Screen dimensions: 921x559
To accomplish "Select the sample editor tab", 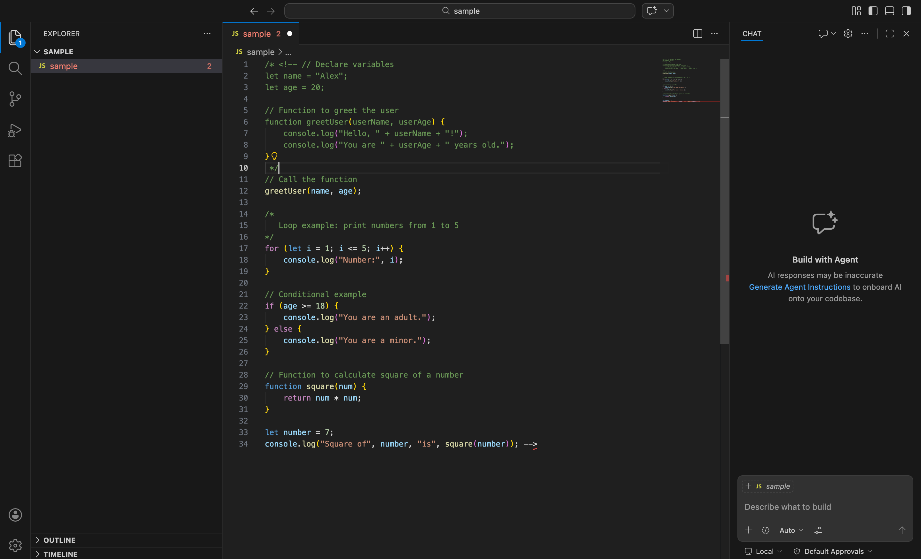I will point(256,34).
